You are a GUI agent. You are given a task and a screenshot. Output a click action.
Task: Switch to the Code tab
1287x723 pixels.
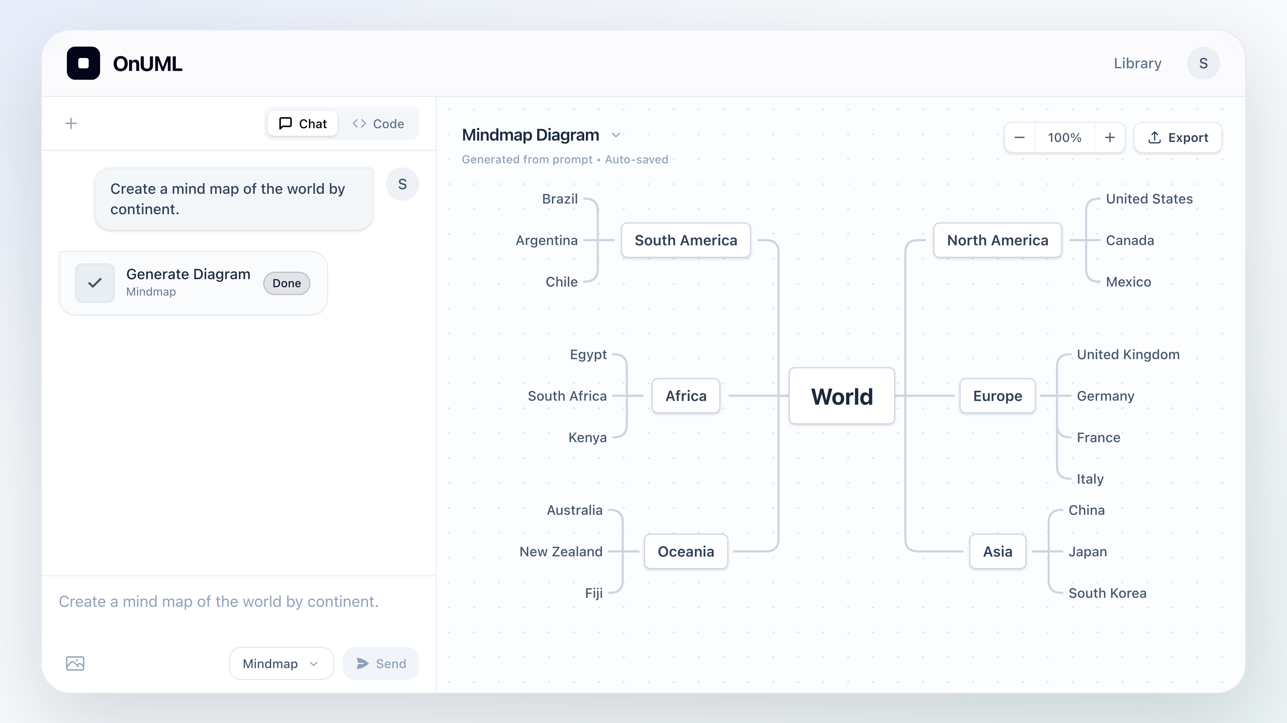[x=378, y=124]
